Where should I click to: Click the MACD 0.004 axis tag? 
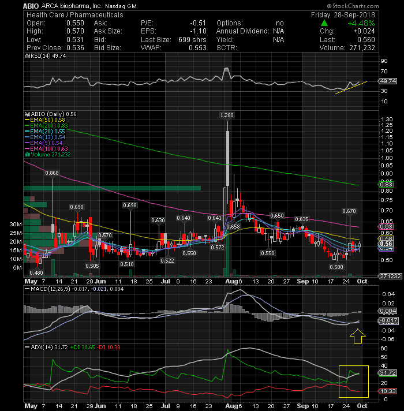click(x=388, y=311)
